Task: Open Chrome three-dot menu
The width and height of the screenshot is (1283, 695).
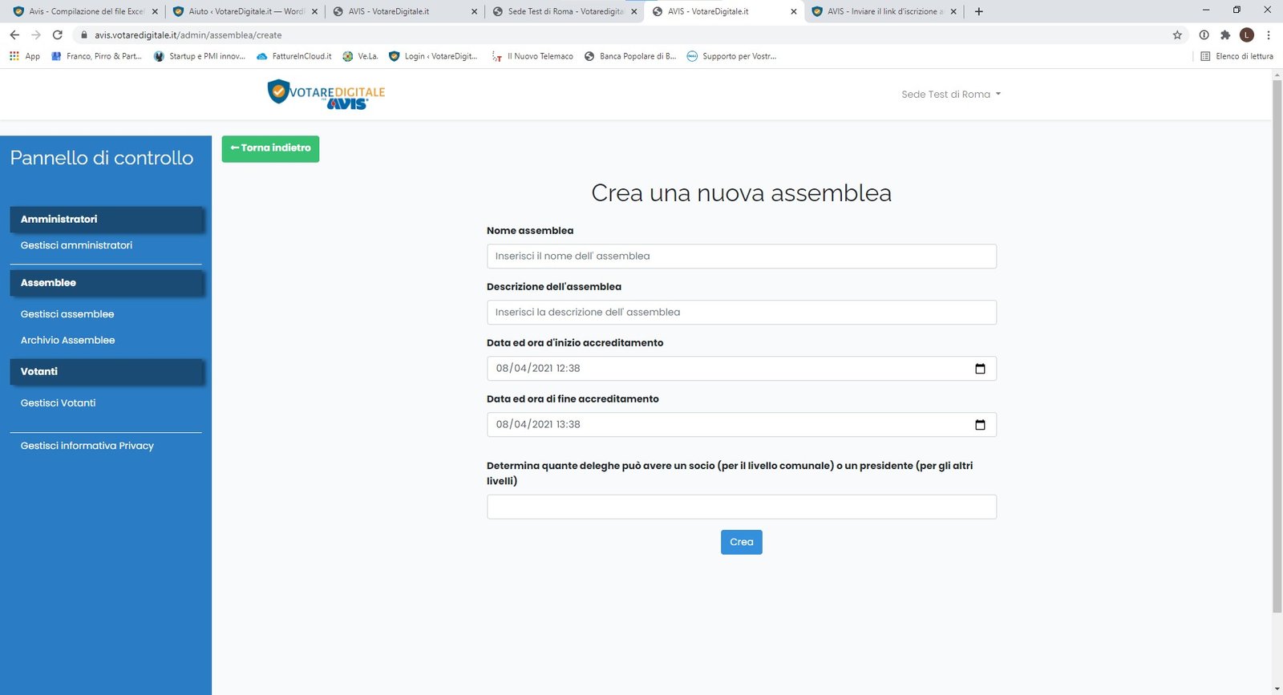Action: [1269, 35]
